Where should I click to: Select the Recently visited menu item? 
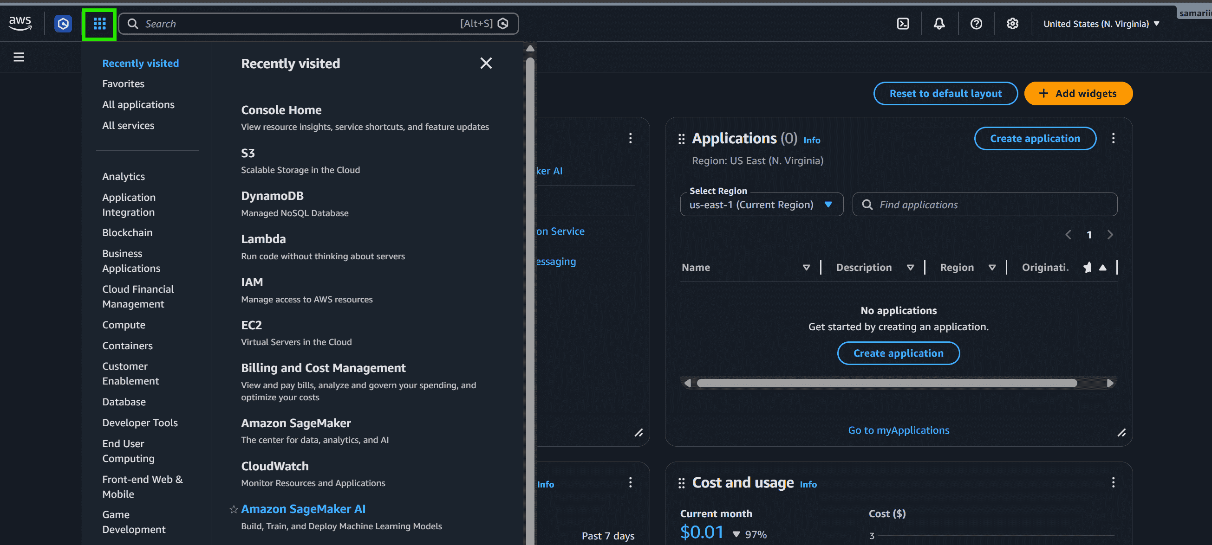coord(140,63)
